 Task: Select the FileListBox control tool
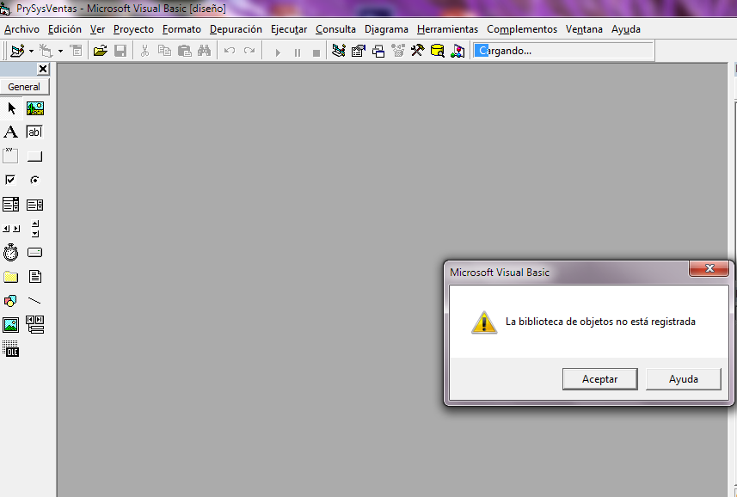[x=34, y=277]
